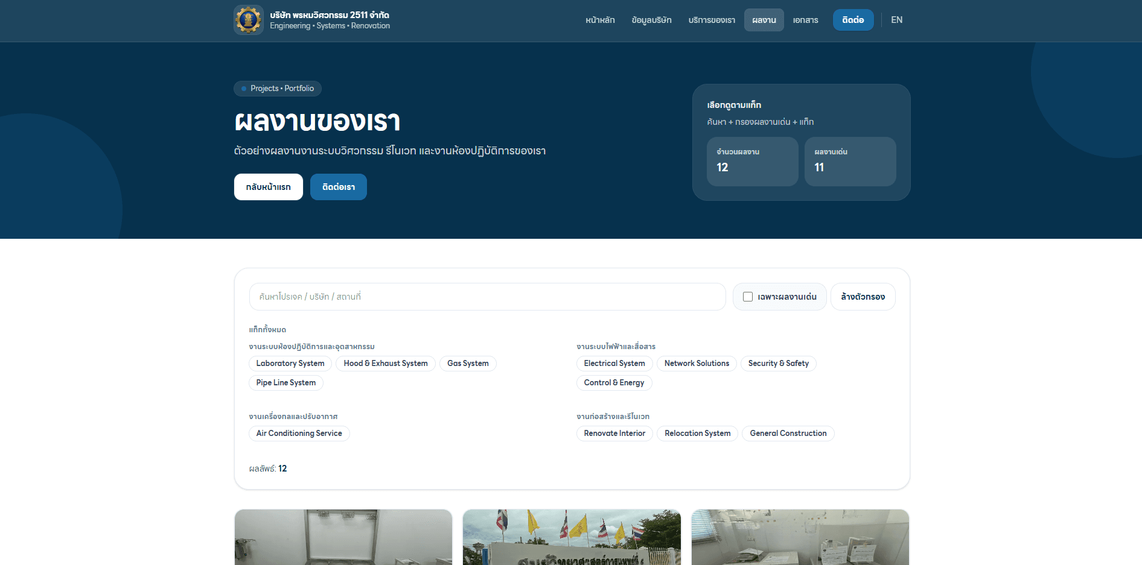This screenshot has height=565, width=1142.
Task: Select the Gas System tag chip
Action: [x=467, y=364]
